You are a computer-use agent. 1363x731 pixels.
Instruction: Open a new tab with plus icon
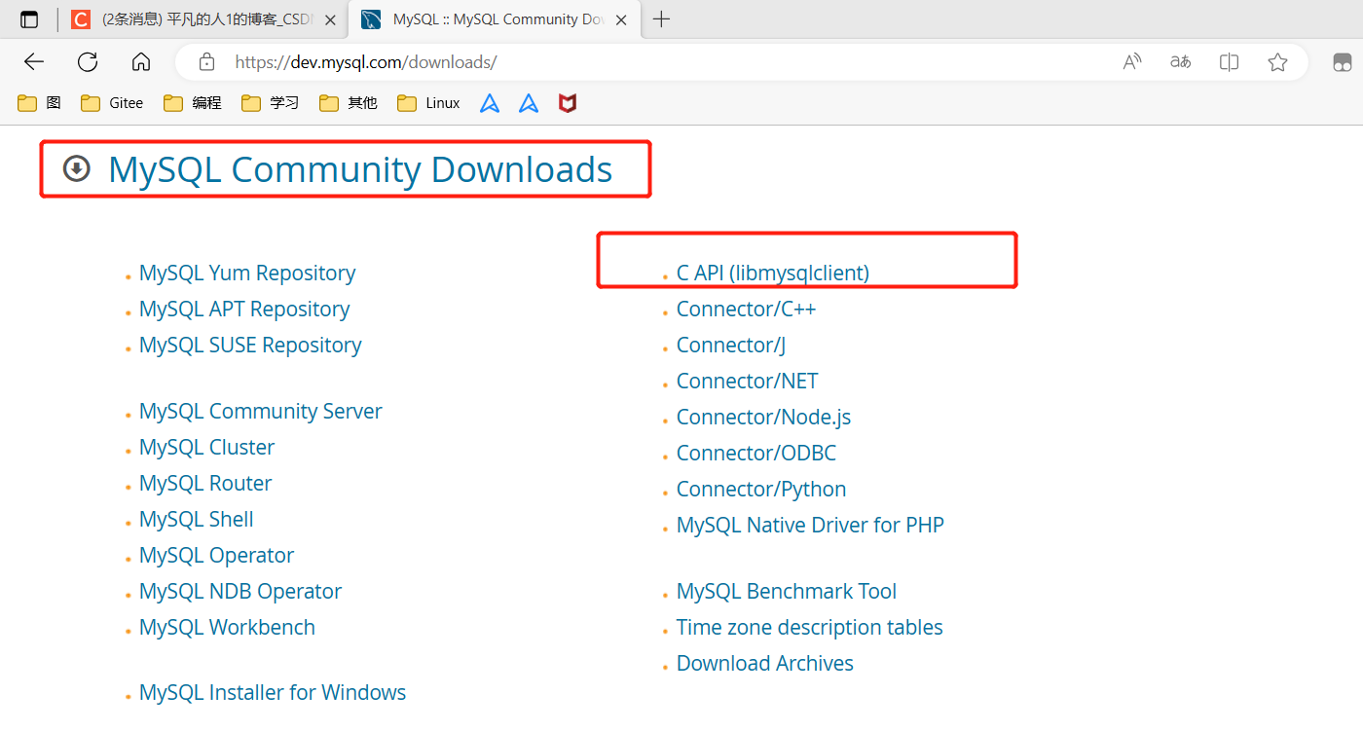[x=661, y=19]
